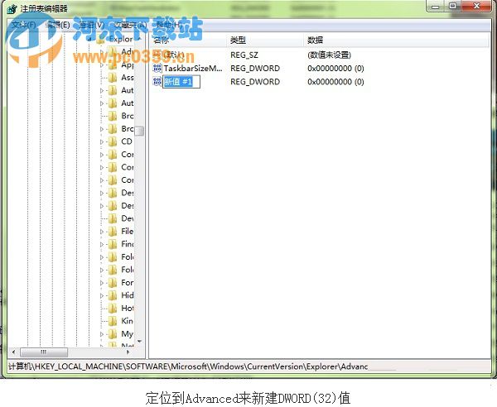Image resolution: width=497 pixels, height=407 pixels.
Task: Click the tree horizontal scrollbar left arrow
Action: click(x=13, y=352)
